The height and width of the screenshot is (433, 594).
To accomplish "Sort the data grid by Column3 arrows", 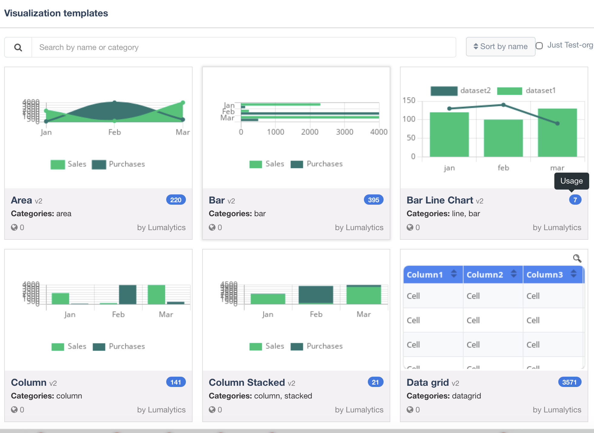I will tap(573, 274).
